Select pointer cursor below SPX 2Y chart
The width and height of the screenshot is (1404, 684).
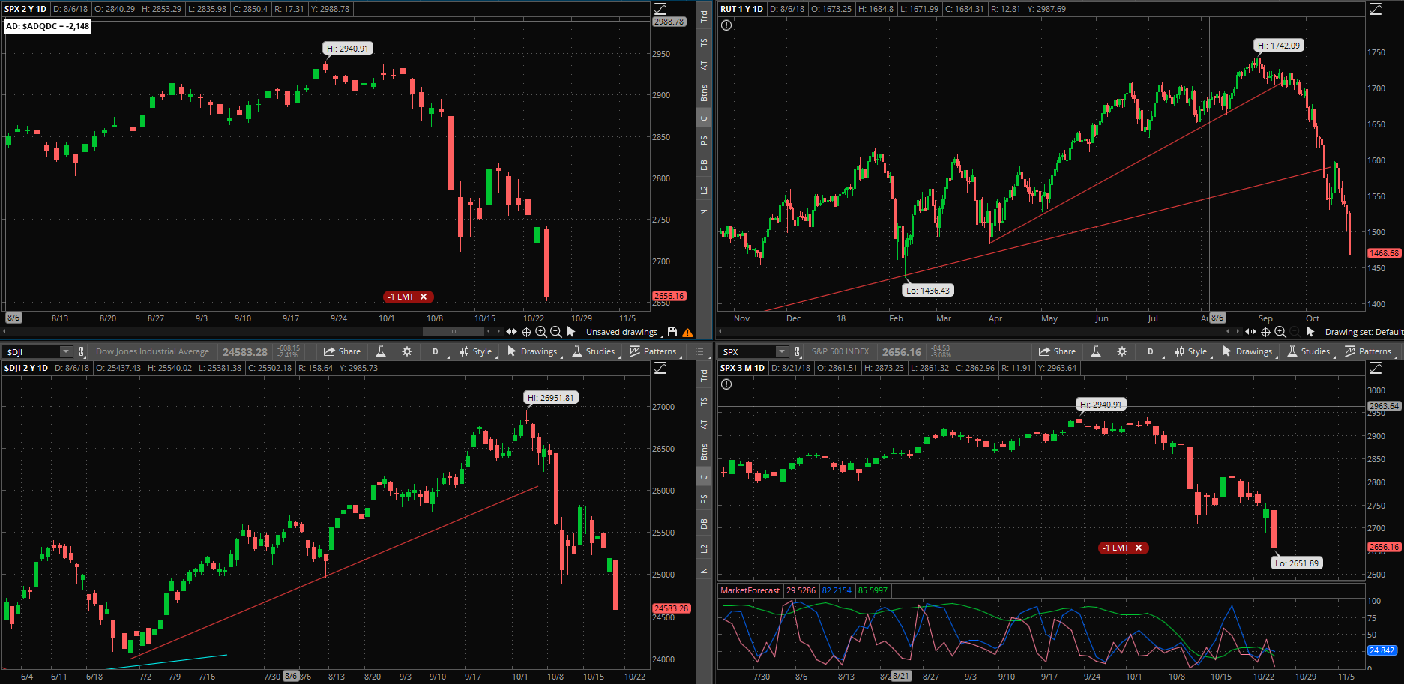[x=571, y=331]
